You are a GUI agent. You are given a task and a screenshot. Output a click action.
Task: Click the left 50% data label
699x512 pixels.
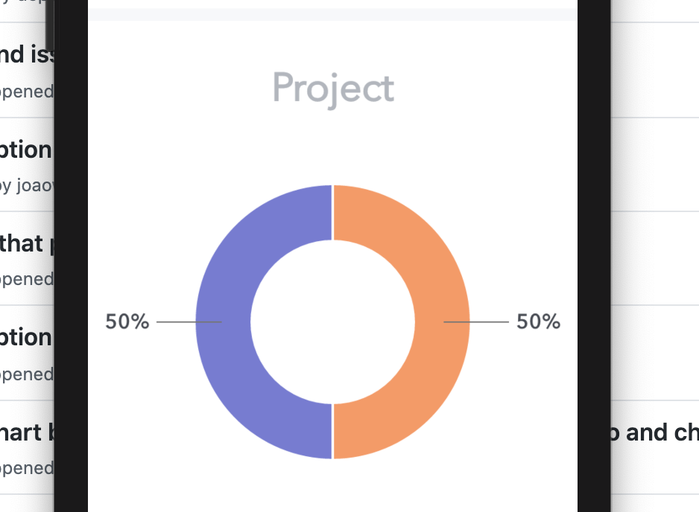[127, 321]
